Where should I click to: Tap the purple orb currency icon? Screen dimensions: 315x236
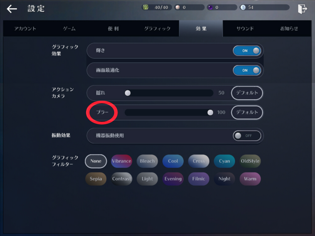click(210, 7)
